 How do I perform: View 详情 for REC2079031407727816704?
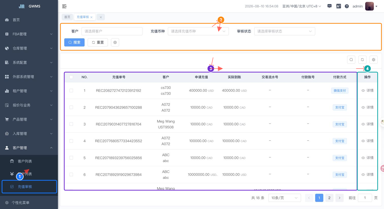tap(367, 124)
